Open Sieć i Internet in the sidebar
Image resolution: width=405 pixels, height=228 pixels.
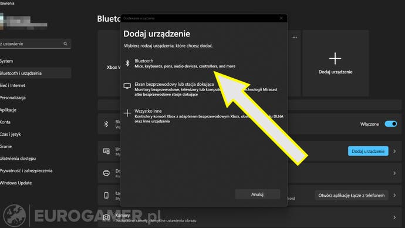pyautogui.click(x=12, y=85)
